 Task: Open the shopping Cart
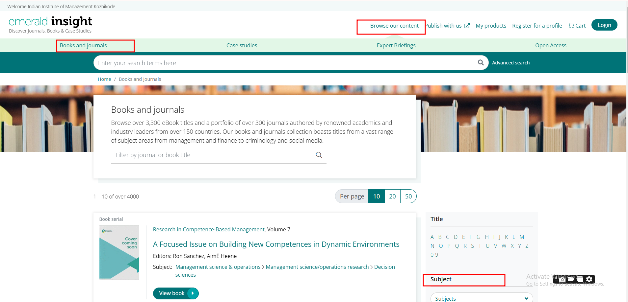click(x=577, y=26)
